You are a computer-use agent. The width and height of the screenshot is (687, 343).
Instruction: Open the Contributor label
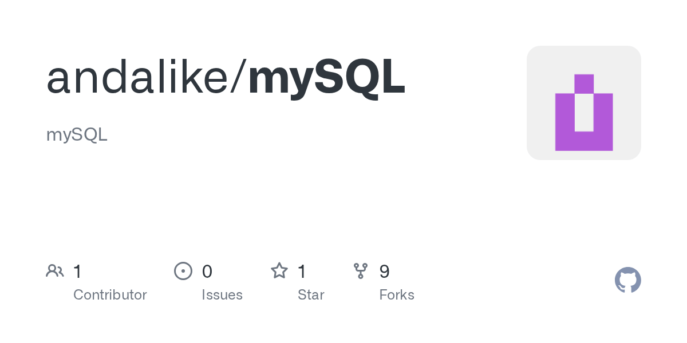click(110, 295)
